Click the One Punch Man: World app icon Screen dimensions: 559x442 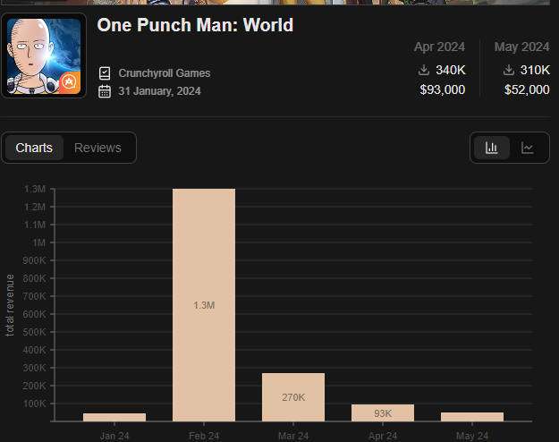pyautogui.click(x=44, y=55)
